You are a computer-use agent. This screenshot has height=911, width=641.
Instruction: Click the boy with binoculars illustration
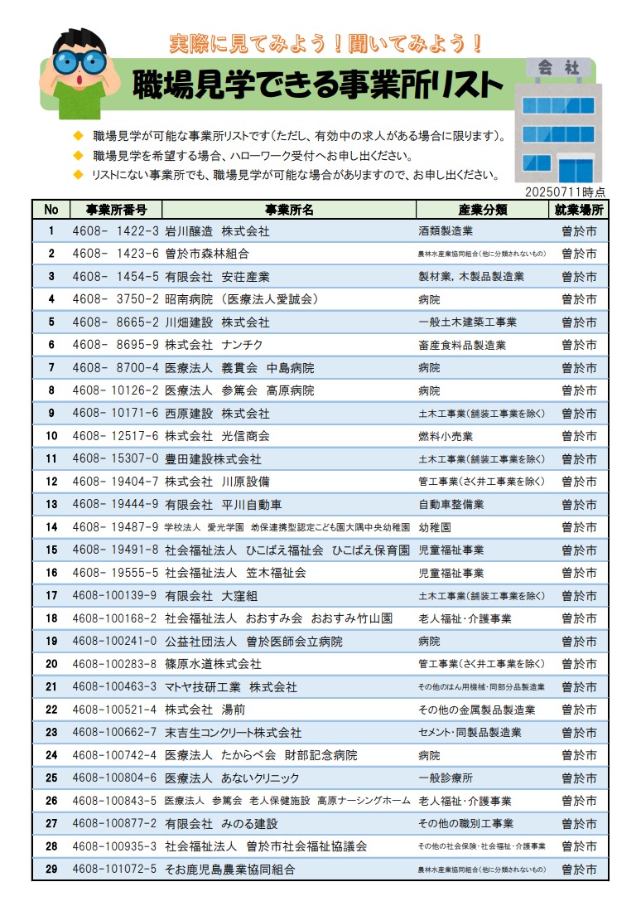(79, 73)
